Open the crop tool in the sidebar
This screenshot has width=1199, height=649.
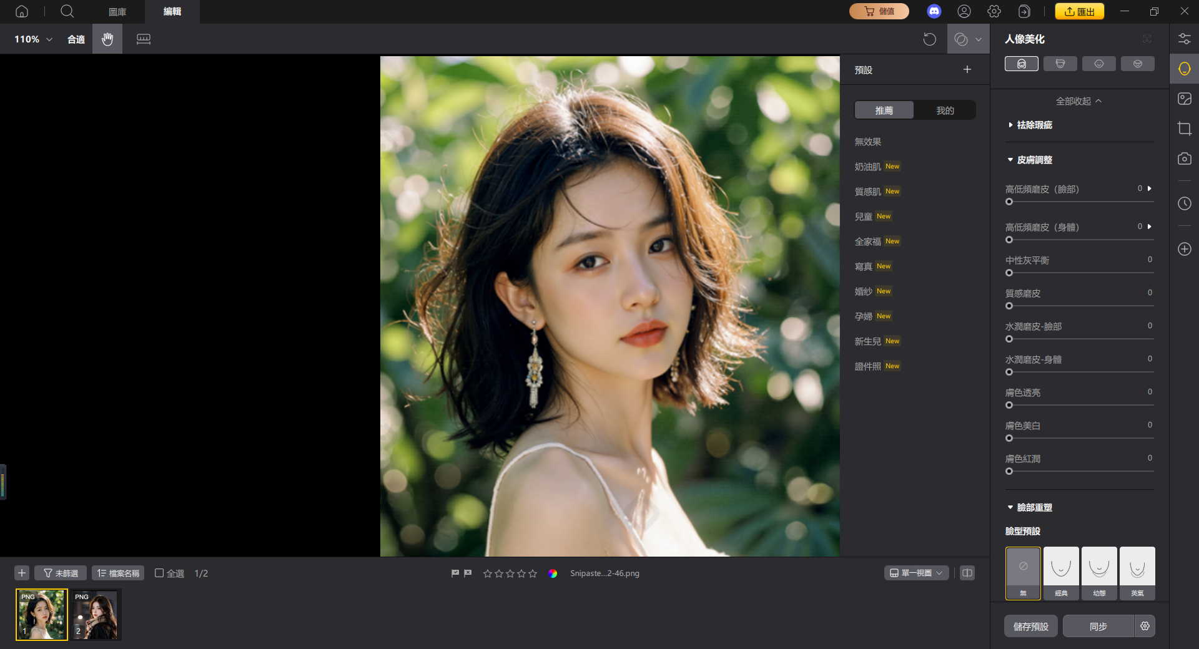(x=1184, y=129)
